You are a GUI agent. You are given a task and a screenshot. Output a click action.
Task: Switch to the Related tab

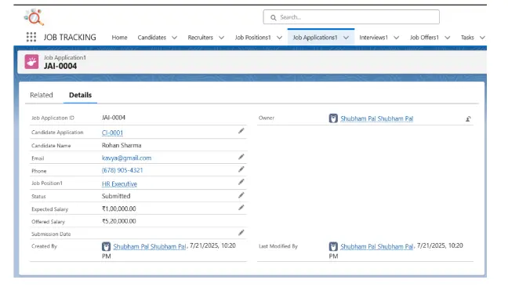coord(41,95)
